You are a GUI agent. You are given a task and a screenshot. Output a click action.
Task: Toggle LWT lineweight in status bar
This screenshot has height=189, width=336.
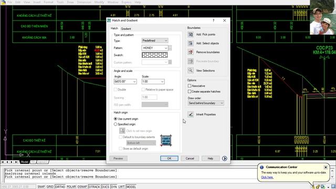121,187
